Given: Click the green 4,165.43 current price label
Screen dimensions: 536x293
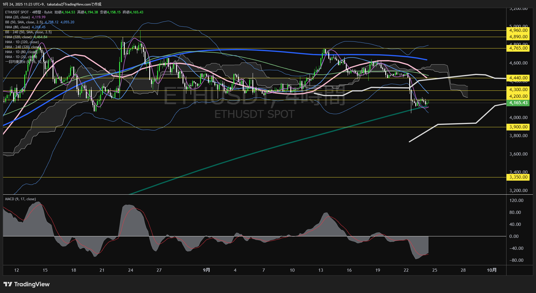Looking at the screenshot, I should (x=518, y=103).
